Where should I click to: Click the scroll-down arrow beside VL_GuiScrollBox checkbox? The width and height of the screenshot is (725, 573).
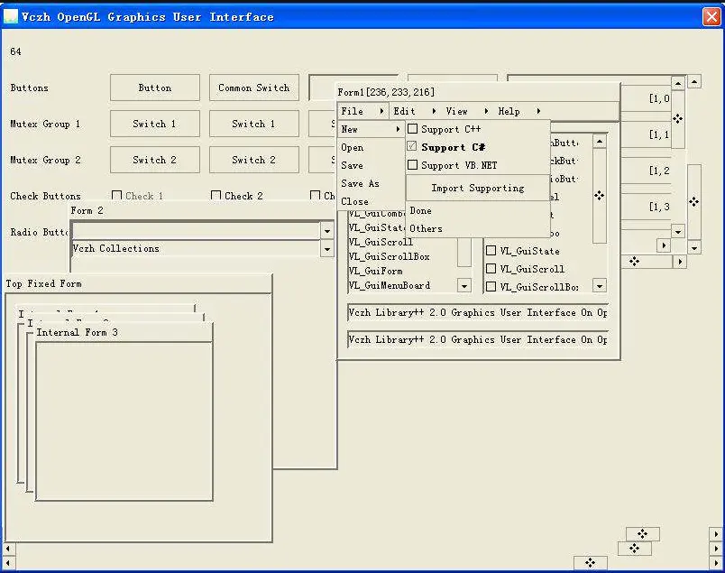pyautogui.click(x=600, y=286)
